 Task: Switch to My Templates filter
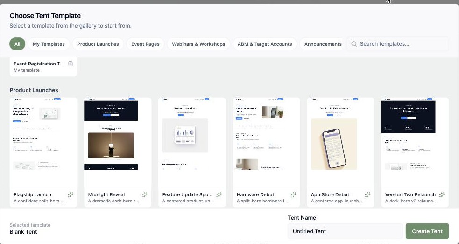tap(49, 44)
